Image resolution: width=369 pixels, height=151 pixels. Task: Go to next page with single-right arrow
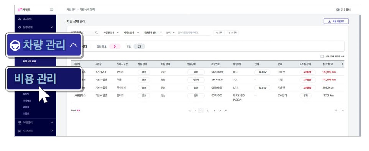(x=220, y=110)
